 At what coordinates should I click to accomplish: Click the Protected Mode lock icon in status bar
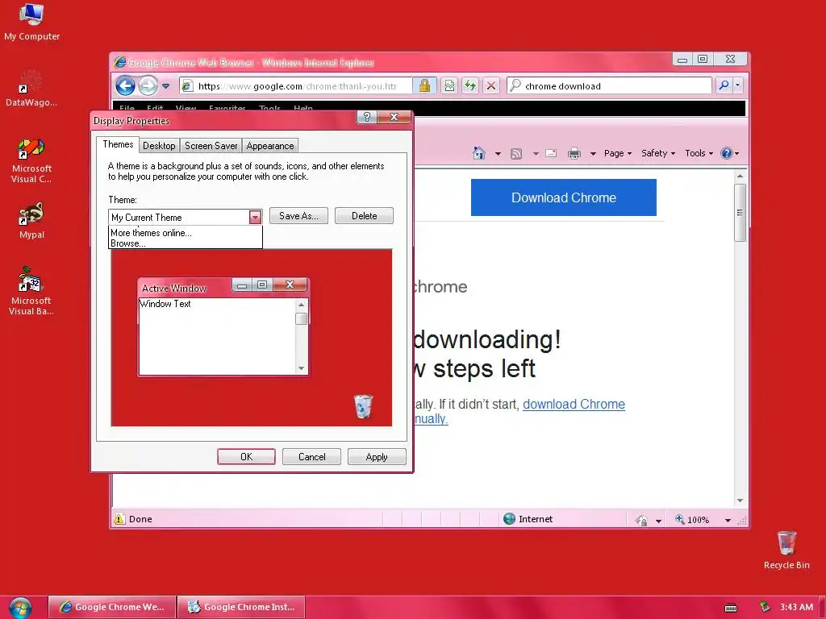click(641, 520)
